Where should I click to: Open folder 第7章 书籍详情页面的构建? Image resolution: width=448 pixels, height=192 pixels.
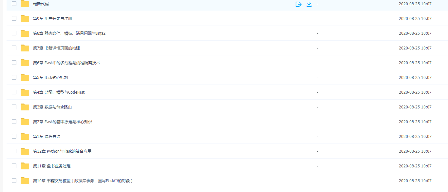pyautogui.click(x=57, y=48)
